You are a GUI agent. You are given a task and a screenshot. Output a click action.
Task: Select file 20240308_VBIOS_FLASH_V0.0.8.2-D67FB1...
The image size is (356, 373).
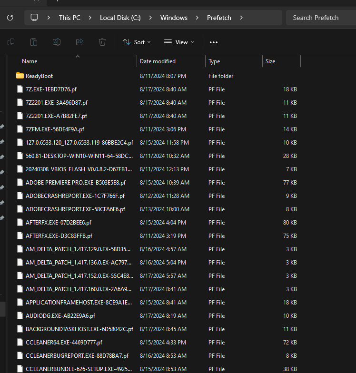[79, 169]
